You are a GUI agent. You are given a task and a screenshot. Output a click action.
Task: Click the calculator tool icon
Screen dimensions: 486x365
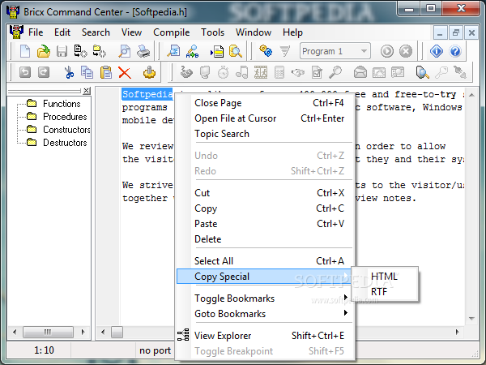point(279,73)
